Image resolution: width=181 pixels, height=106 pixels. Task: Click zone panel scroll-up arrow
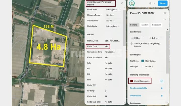124,8
